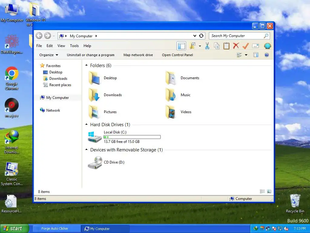310x233 pixels.
Task: Open the View menu
Action: 61,46
